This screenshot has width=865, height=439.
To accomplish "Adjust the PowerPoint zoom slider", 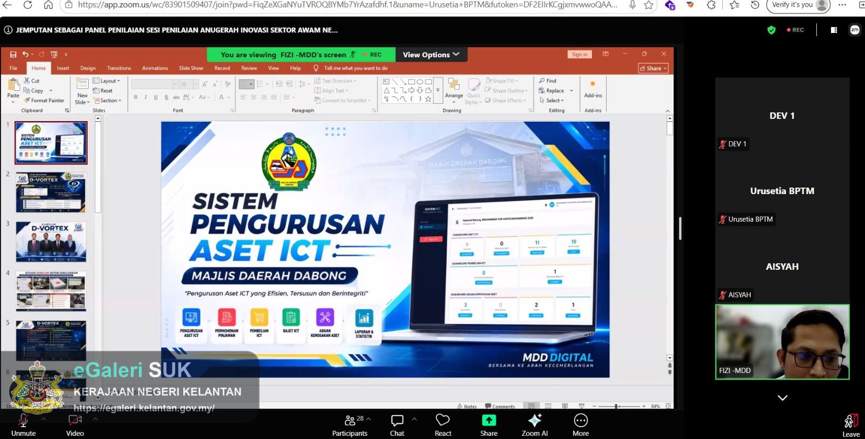I will click(x=617, y=406).
